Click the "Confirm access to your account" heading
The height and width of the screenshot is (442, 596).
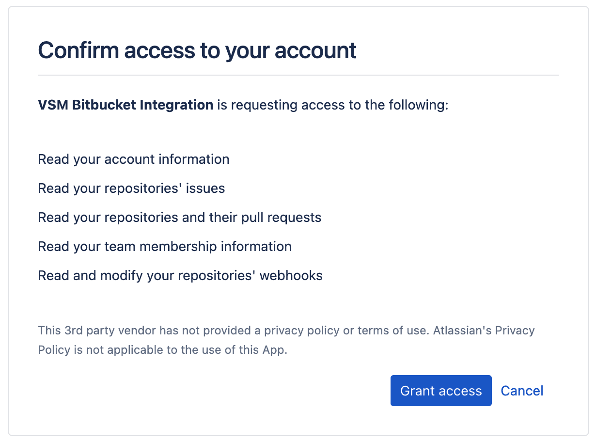197,50
